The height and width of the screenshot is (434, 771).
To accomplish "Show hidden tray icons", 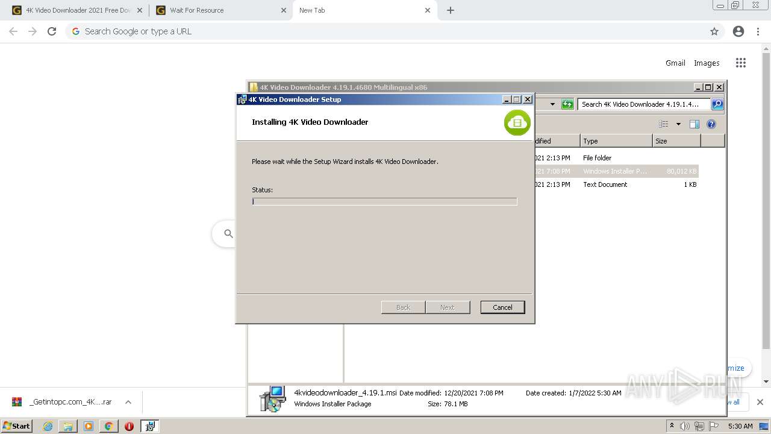I will click(x=672, y=426).
